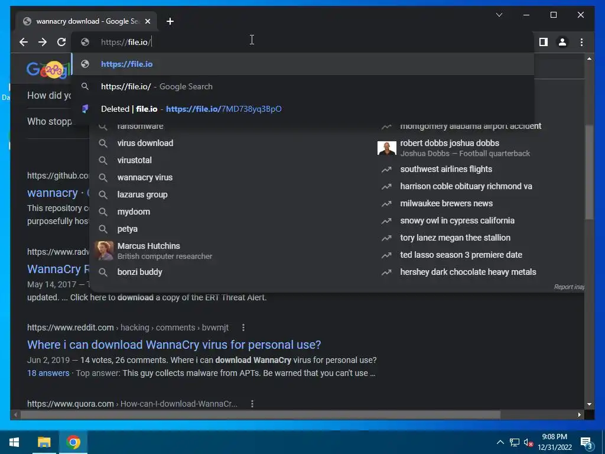Viewport: 605px width, 454px height.
Task: Pick the 'wannacry virus' search suggestion
Action: coord(145,177)
